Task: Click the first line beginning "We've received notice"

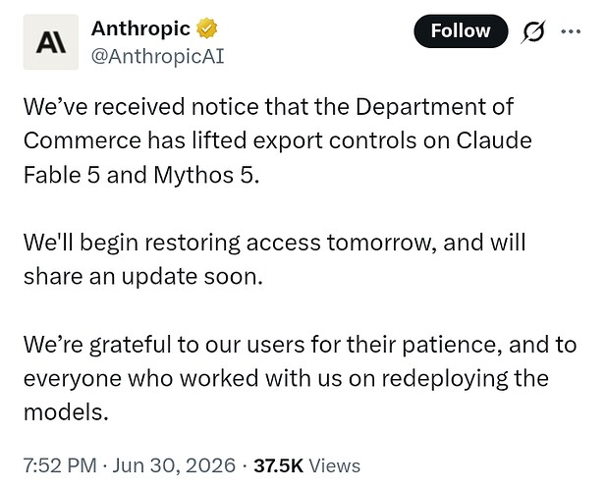Action: (268, 106)
